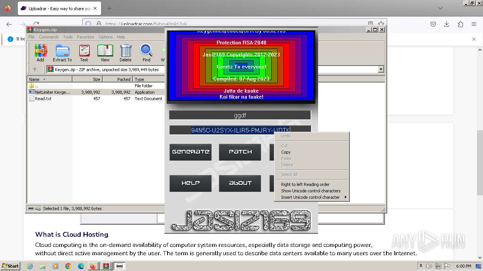This screenshot has width=483, height=271.
Task: Go back with Firefox back arrow
Action: click(x=9, y=24)
